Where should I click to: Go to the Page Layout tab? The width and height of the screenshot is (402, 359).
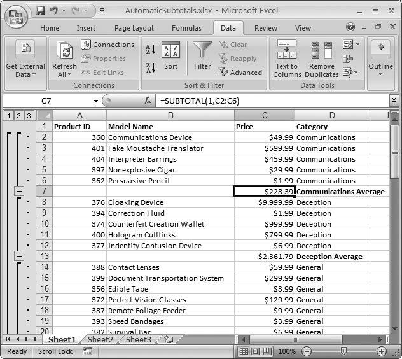pyautogui.click(x=134, y=28)
